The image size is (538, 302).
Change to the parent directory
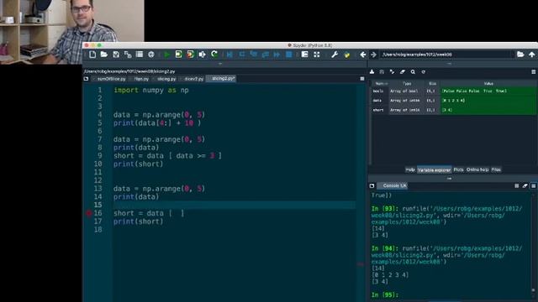[532, 54]
